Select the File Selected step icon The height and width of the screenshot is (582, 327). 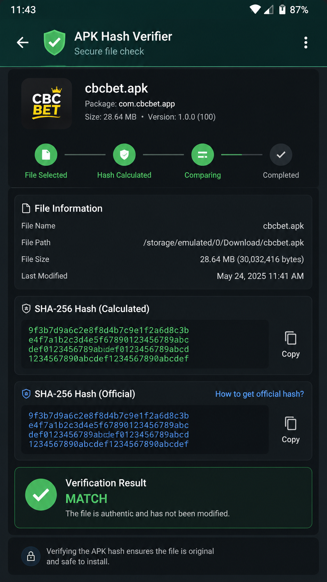(x=46, y=155)
